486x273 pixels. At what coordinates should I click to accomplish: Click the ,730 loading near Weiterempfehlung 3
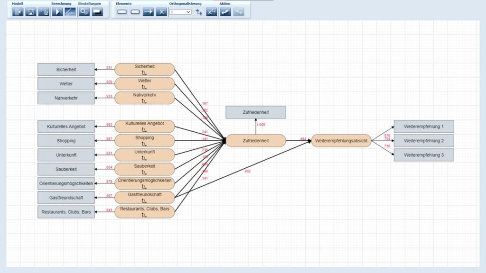387,146
